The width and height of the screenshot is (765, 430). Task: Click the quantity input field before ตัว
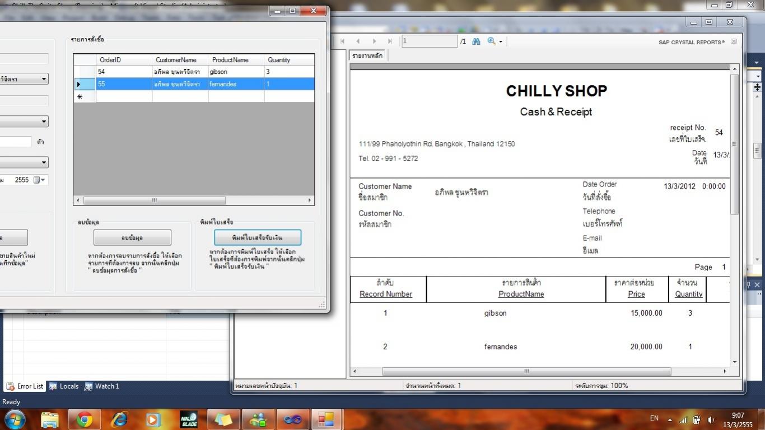click(16, 142)
